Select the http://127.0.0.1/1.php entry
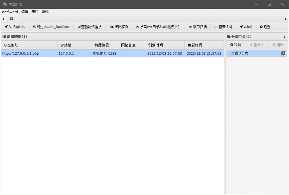Image resolution: width=289 pixels, height=195 pixels. 20,53
